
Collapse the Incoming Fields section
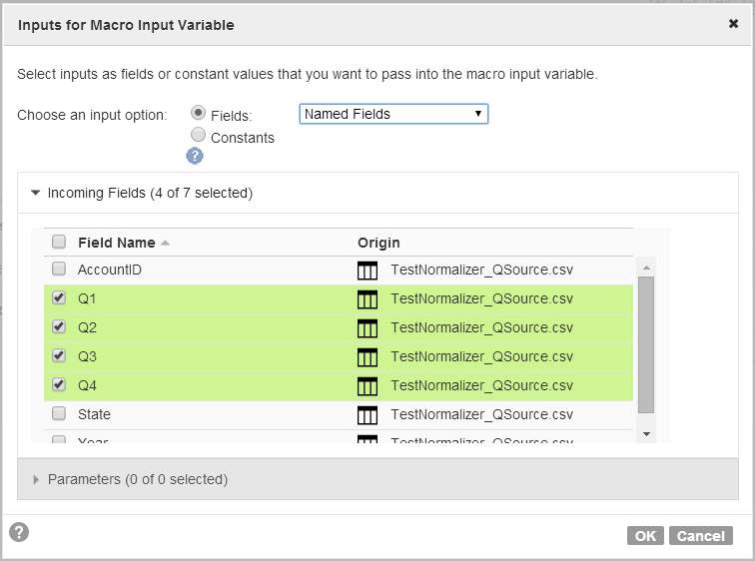click(x=35, y=193)
